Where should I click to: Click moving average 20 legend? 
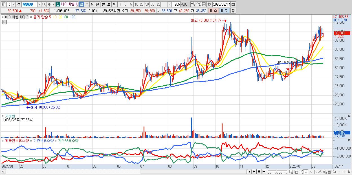pyautogui.click(x=60, y=17)
